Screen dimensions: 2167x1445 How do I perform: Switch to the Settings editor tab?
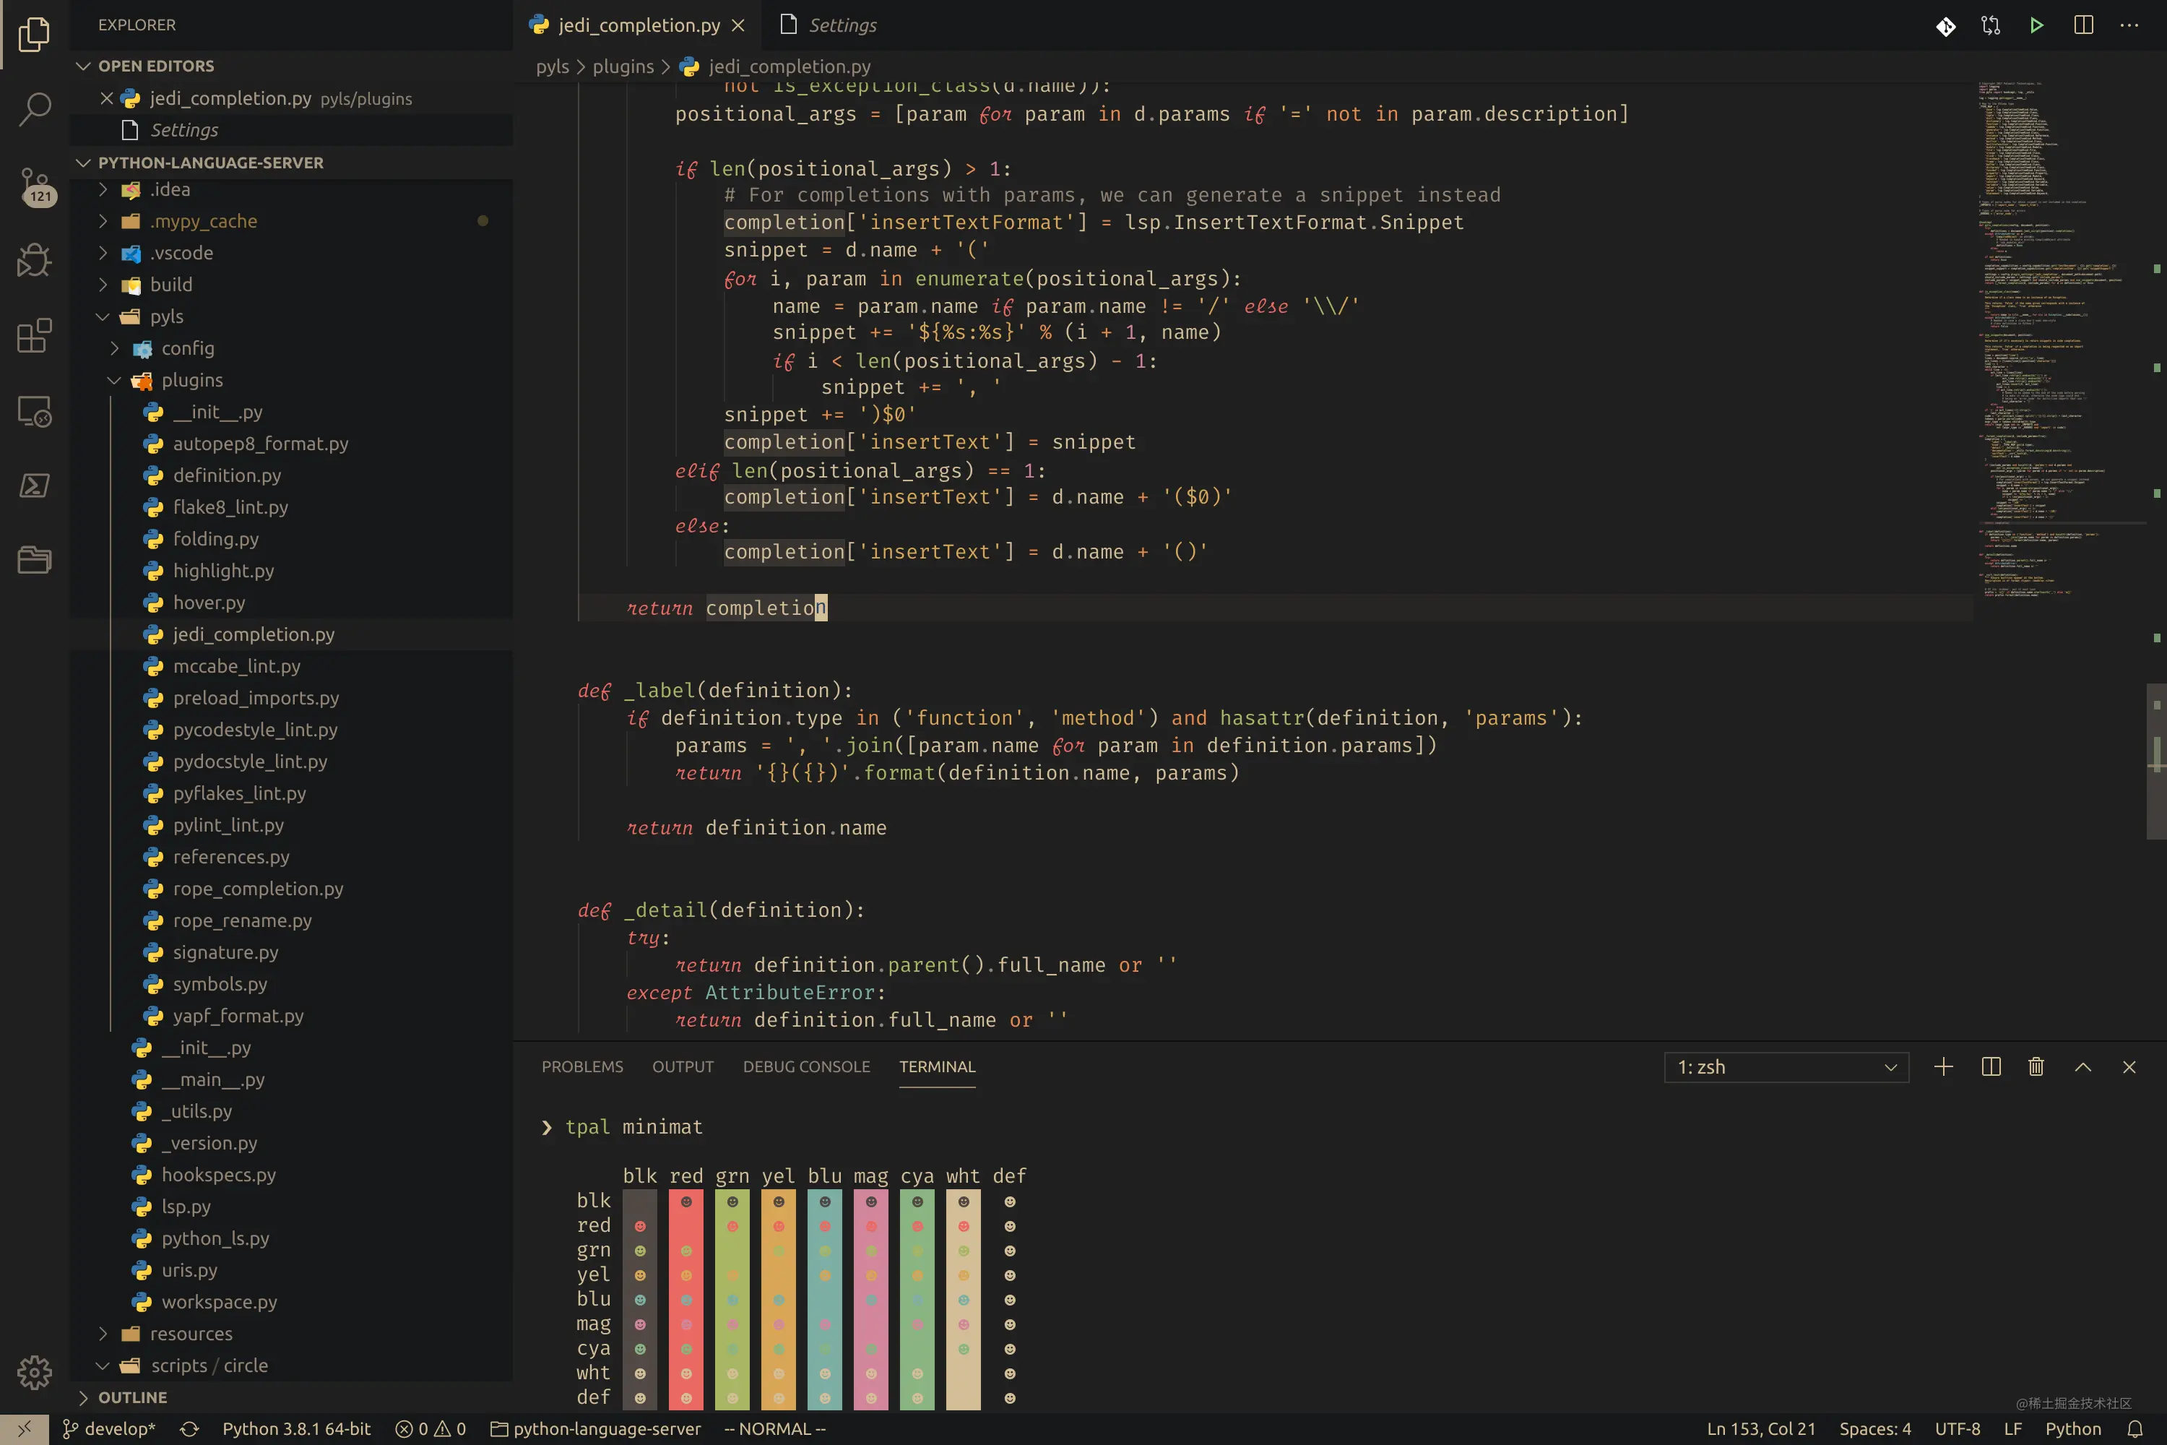[842, 26]
